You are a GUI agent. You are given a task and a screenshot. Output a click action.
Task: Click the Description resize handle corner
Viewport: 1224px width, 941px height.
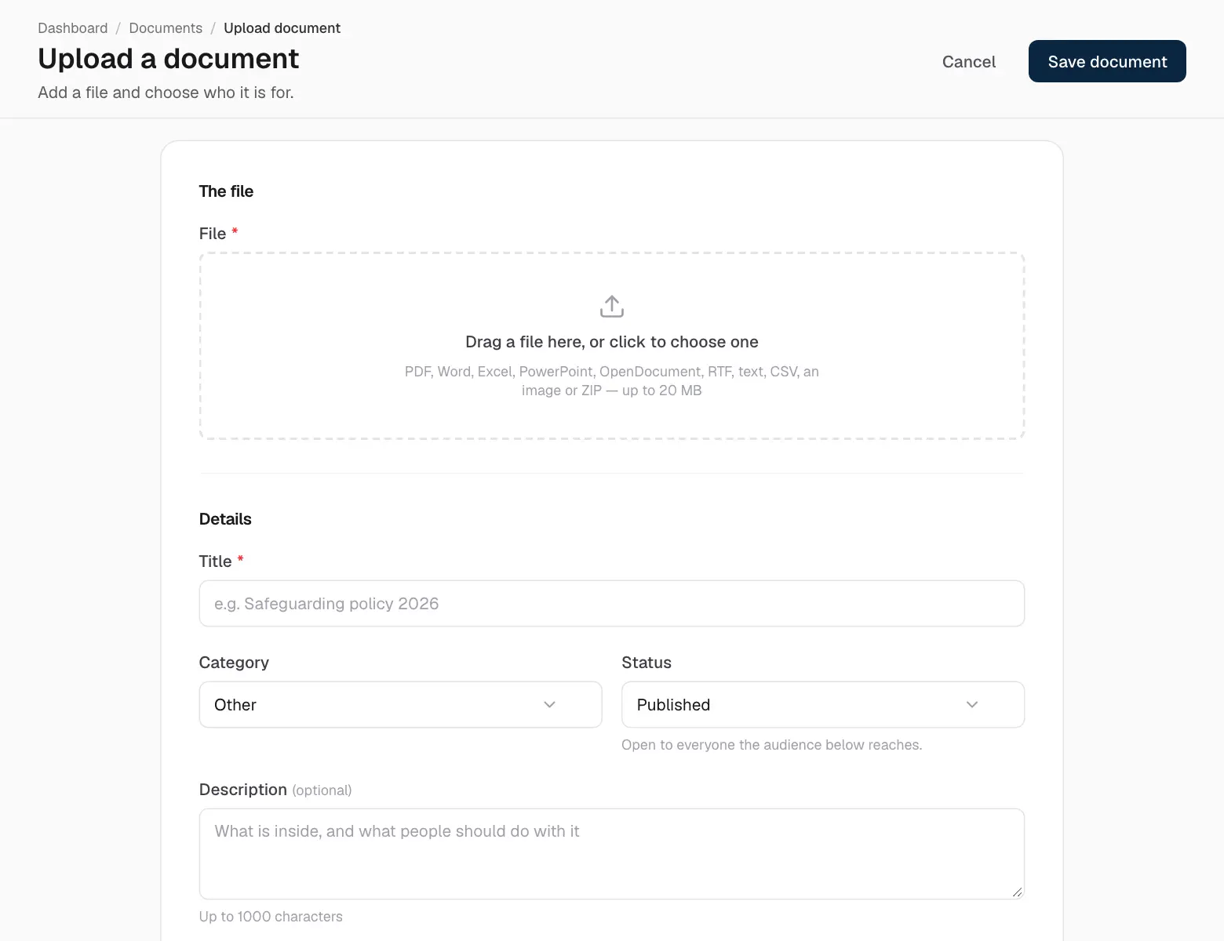1017,892
